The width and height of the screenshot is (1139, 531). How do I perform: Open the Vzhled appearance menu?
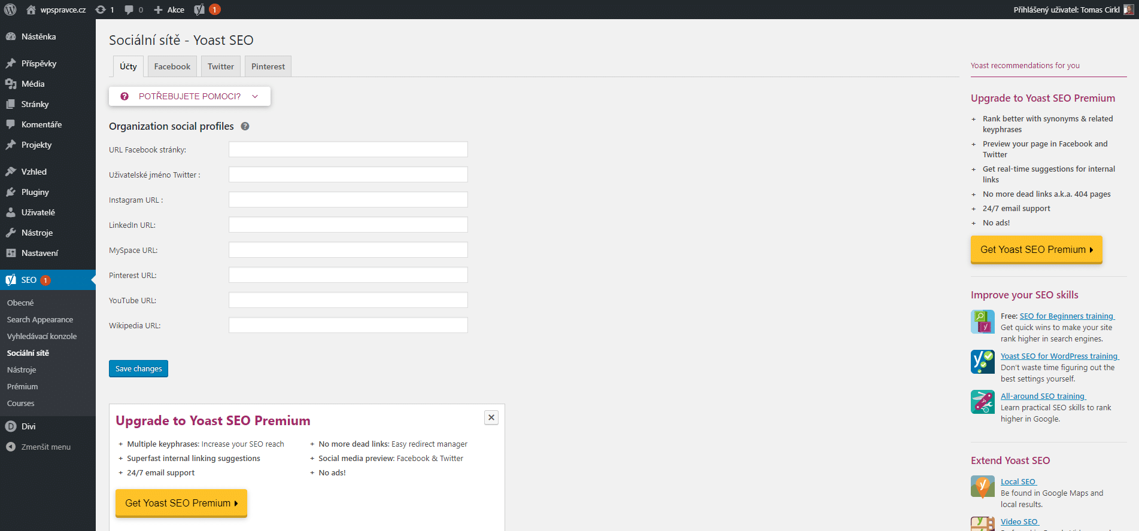48,172
